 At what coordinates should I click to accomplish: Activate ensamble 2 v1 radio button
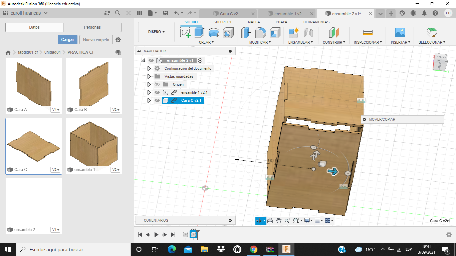[200, 60]
